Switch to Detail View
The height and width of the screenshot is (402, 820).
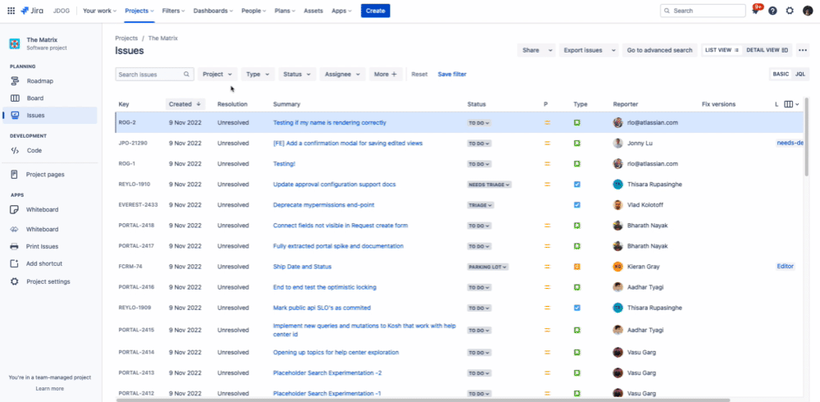pos(767,50)
